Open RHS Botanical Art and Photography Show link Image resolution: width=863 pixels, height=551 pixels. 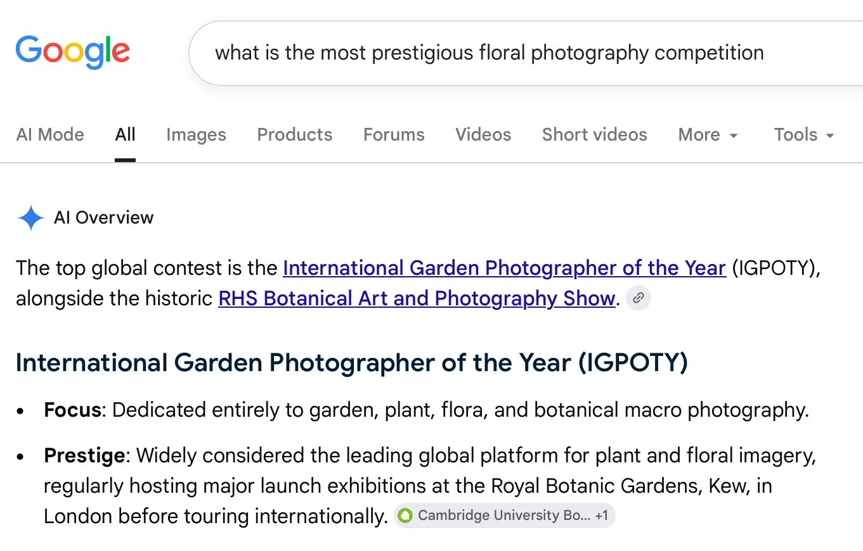pyautogui.click(x=417, y=298)
